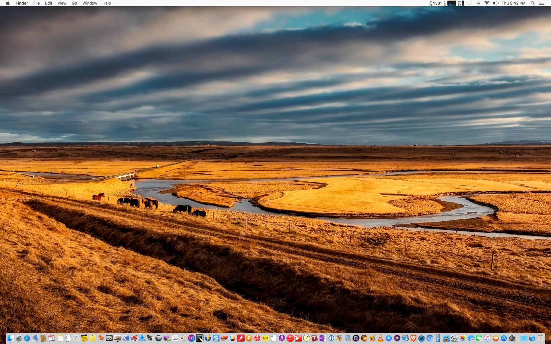Click the Spotlight search magnifier

(533, 3)
